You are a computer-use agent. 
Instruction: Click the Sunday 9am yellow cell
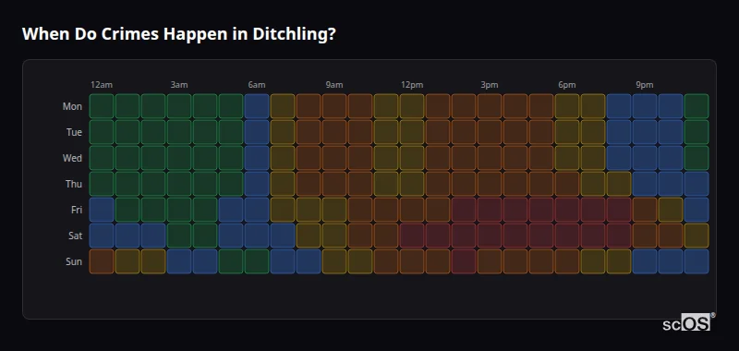coord(334,261)
